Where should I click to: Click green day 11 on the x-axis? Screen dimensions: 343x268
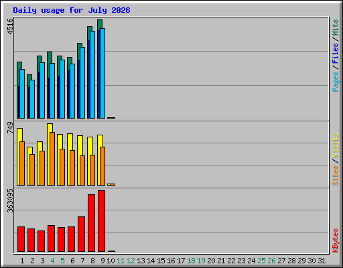pyautogui.click(x=121, y=261)
